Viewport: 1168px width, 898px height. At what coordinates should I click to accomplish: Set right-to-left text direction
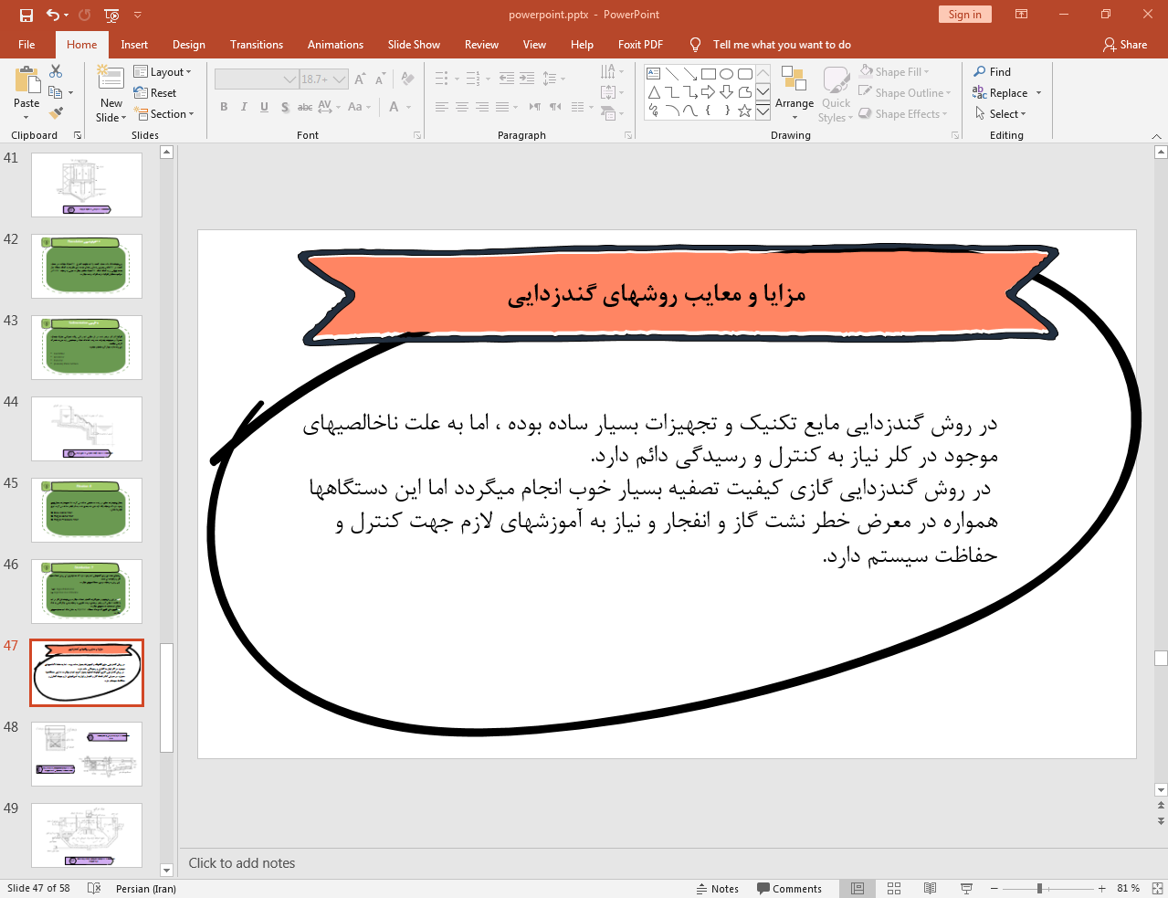555,107
